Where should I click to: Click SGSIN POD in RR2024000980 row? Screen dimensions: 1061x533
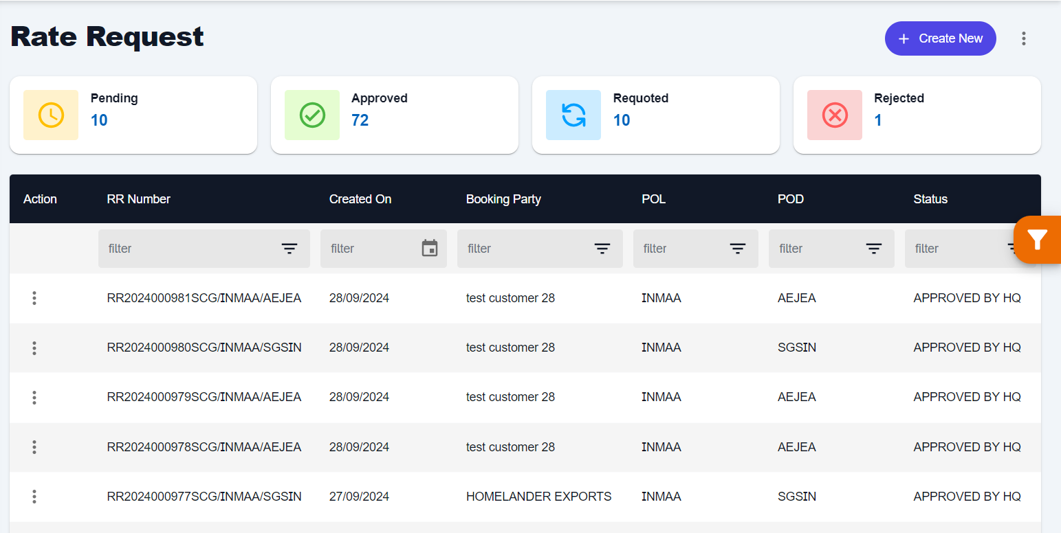tap(797, 348)
